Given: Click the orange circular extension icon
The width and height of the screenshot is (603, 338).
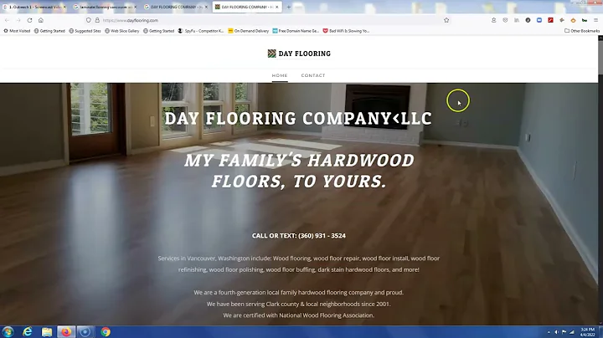Looking at the screenshot, I should pos(573,20).
